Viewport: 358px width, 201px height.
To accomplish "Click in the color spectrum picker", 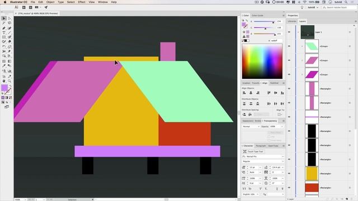I will pyautogui.click(x=262, y=61).
